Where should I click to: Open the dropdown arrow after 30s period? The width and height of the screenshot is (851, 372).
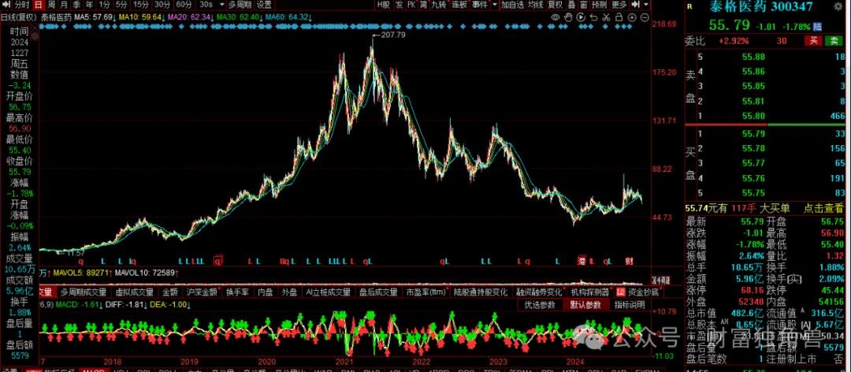221,5
